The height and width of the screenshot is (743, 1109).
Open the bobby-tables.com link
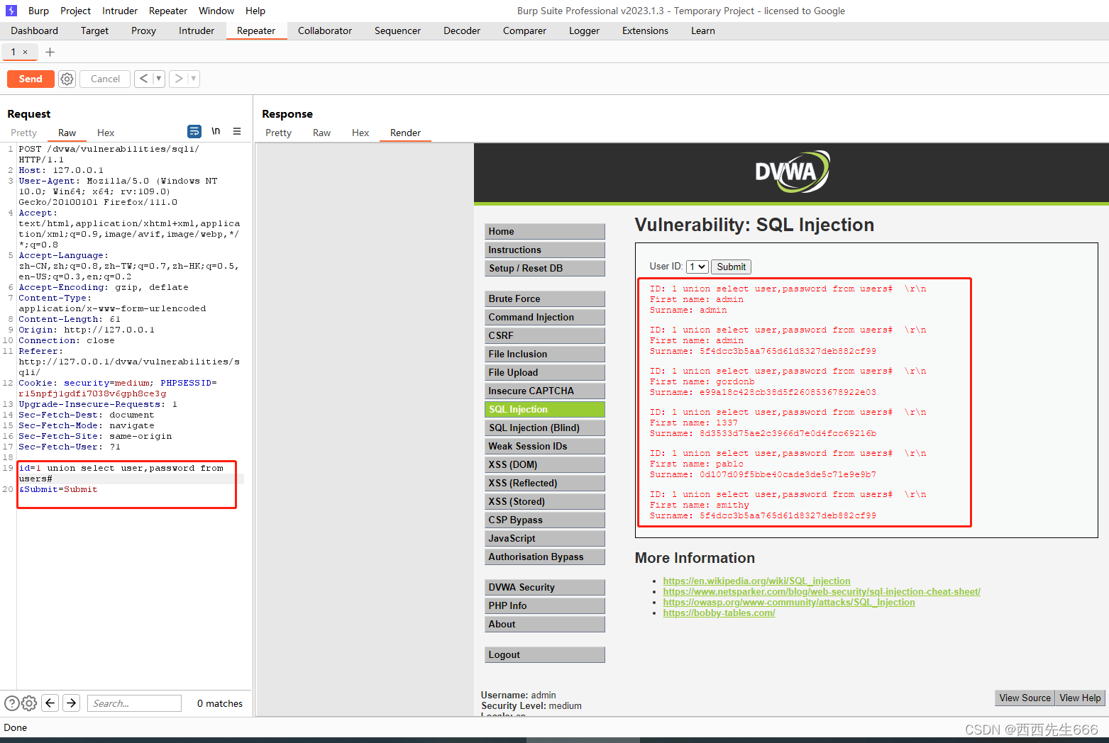click(719, 613)
